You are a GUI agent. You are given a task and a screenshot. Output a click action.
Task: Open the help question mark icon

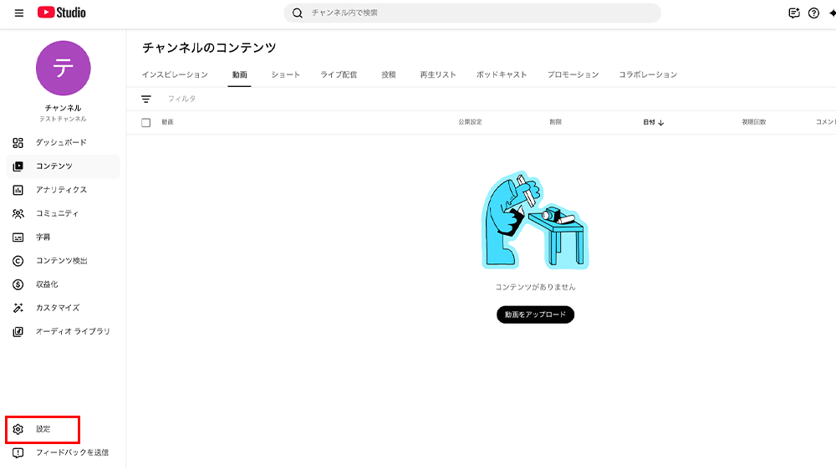[813, 13]
